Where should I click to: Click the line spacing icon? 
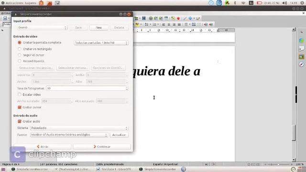pyautogui.click(x=186, y=24)
